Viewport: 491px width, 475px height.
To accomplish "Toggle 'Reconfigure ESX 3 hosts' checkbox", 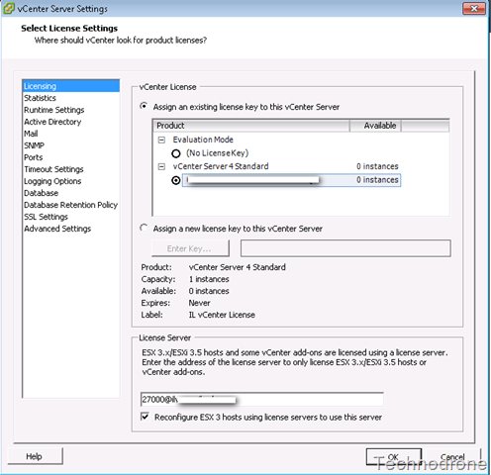I will [145, 417].
